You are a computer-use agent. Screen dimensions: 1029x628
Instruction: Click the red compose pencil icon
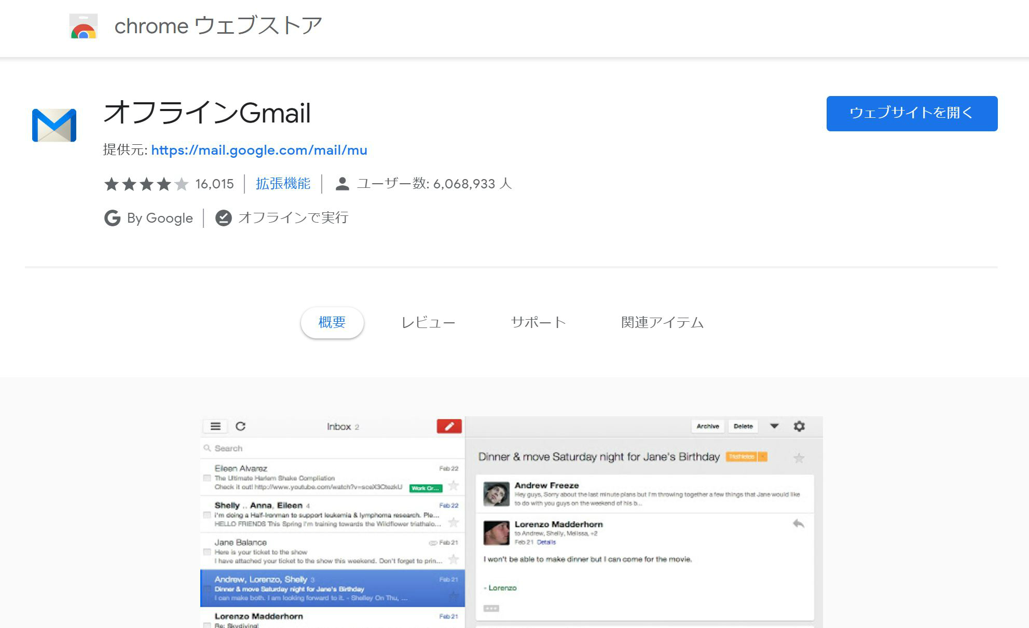449,427
